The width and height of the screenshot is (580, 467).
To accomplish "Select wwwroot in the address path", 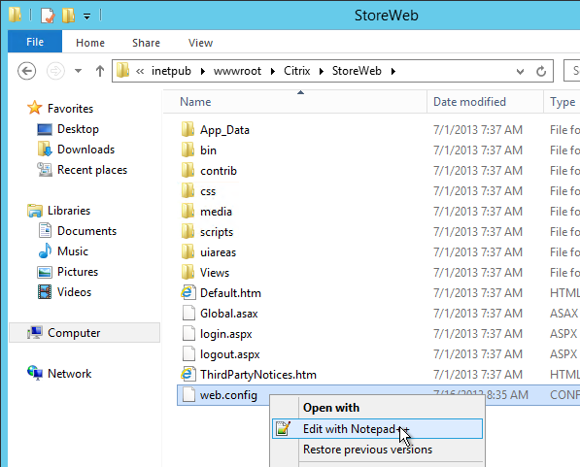I will 237,71.
